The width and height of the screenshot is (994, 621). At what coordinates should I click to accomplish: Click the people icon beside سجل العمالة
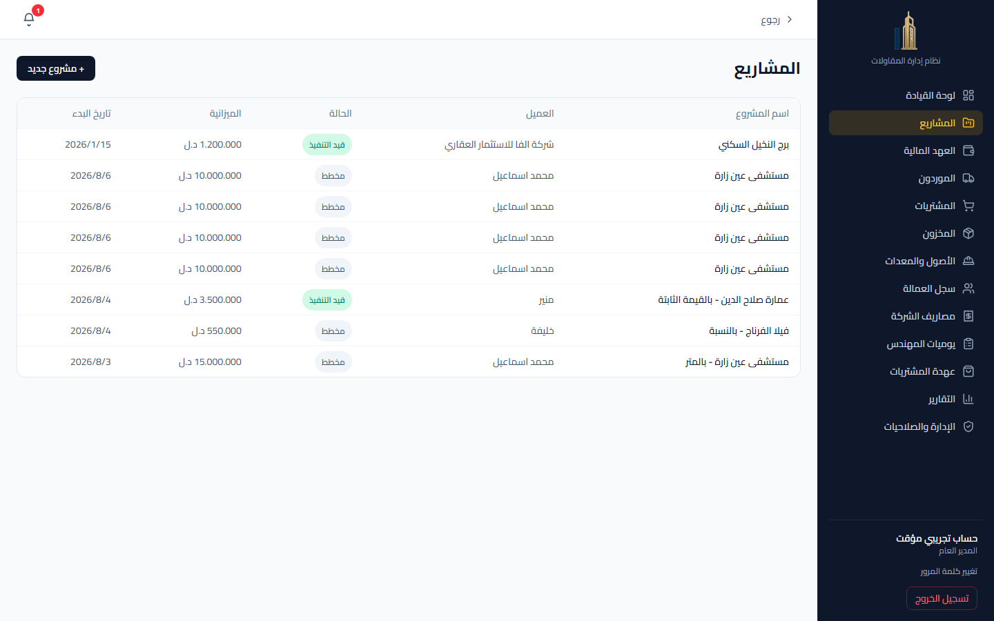[x=968, y=288]
